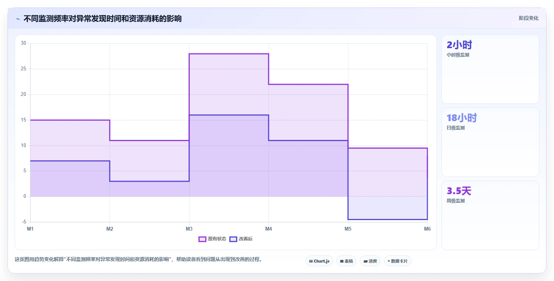
Task: Open the 18小时 日级监测 card
Action: click(x=490, y=142)
